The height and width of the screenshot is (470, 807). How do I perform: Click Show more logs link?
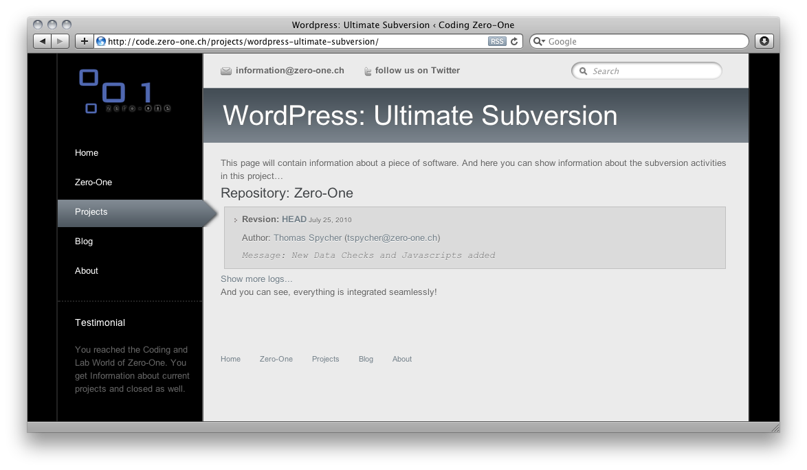click(x=256, y=279)
